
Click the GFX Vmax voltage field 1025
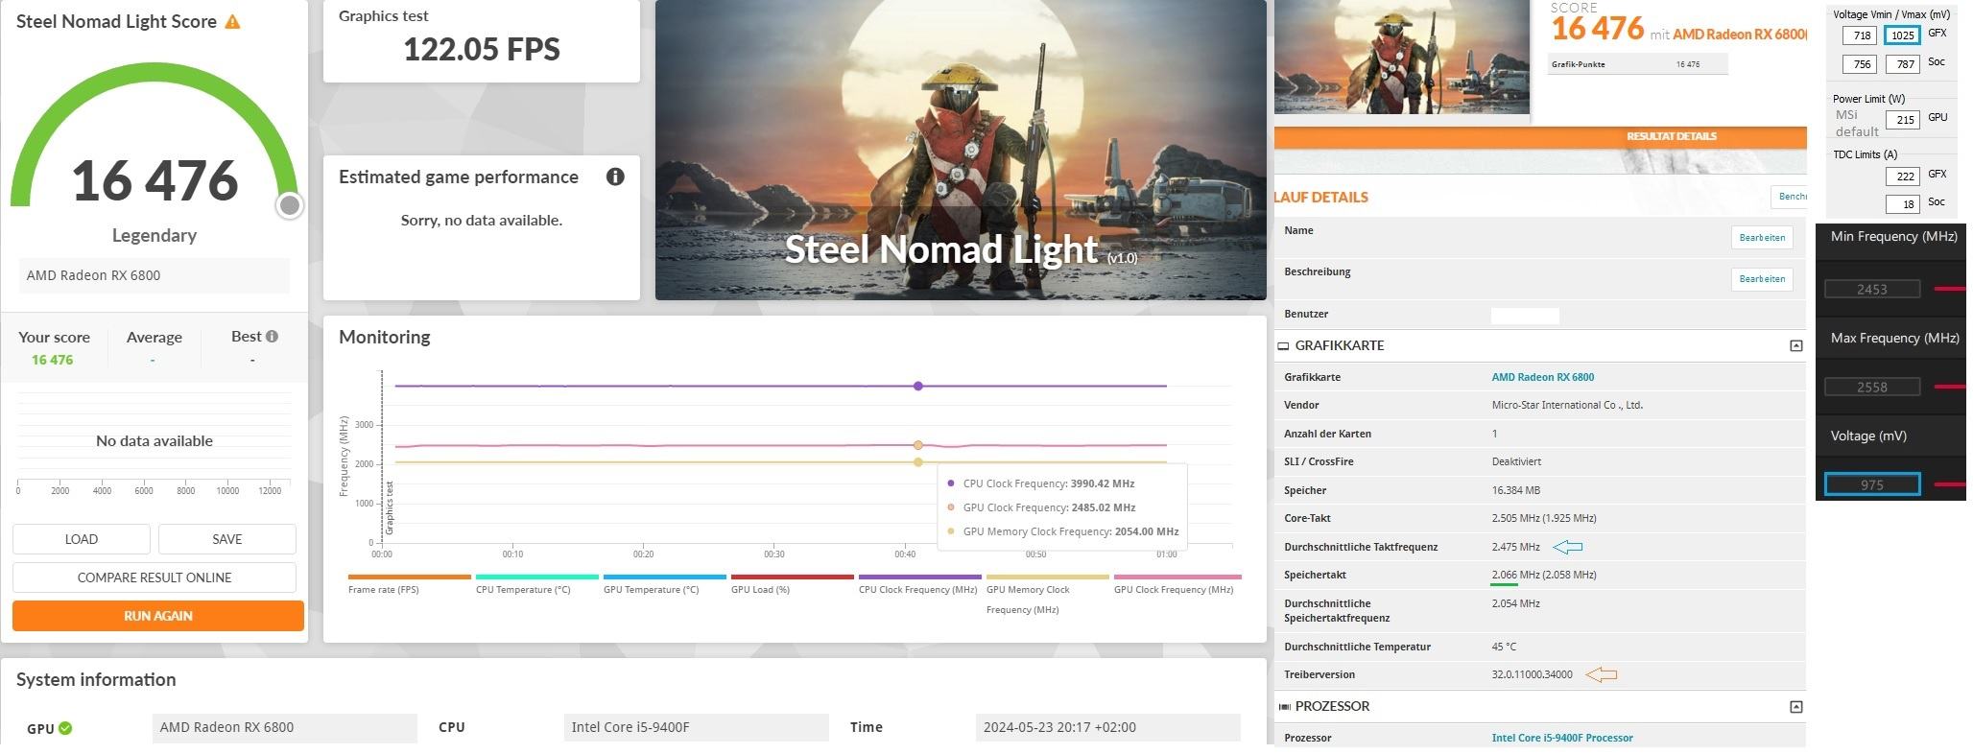tap(1902, 35)
